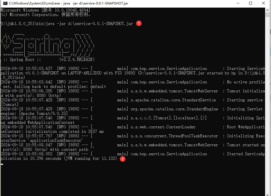The width and height of the screenshot is (271, 196).
Task: Click the scrollbar down arrow
Action: (268, 193)
